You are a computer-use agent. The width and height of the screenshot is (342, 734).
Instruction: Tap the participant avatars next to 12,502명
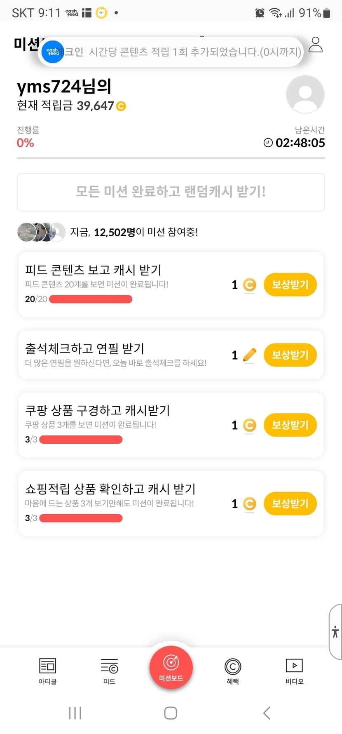pos(41,232)
